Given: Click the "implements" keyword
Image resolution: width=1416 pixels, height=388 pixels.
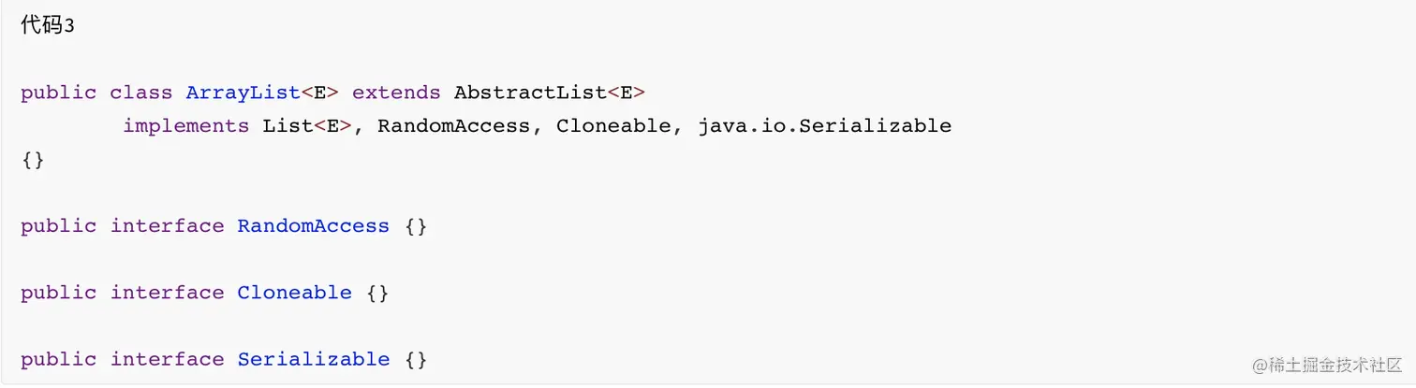Looking at the screenshot, I should click(x=185, y=126).
